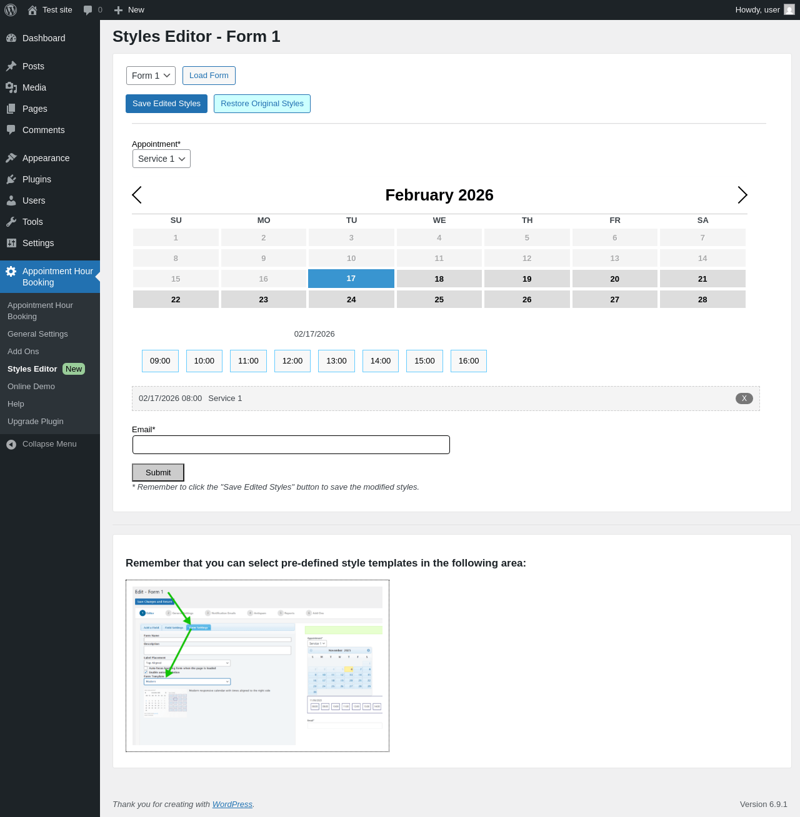Click the plus New icon in admin bar
Viewport: 800px width, 817px height.
[x=118, y=10]
